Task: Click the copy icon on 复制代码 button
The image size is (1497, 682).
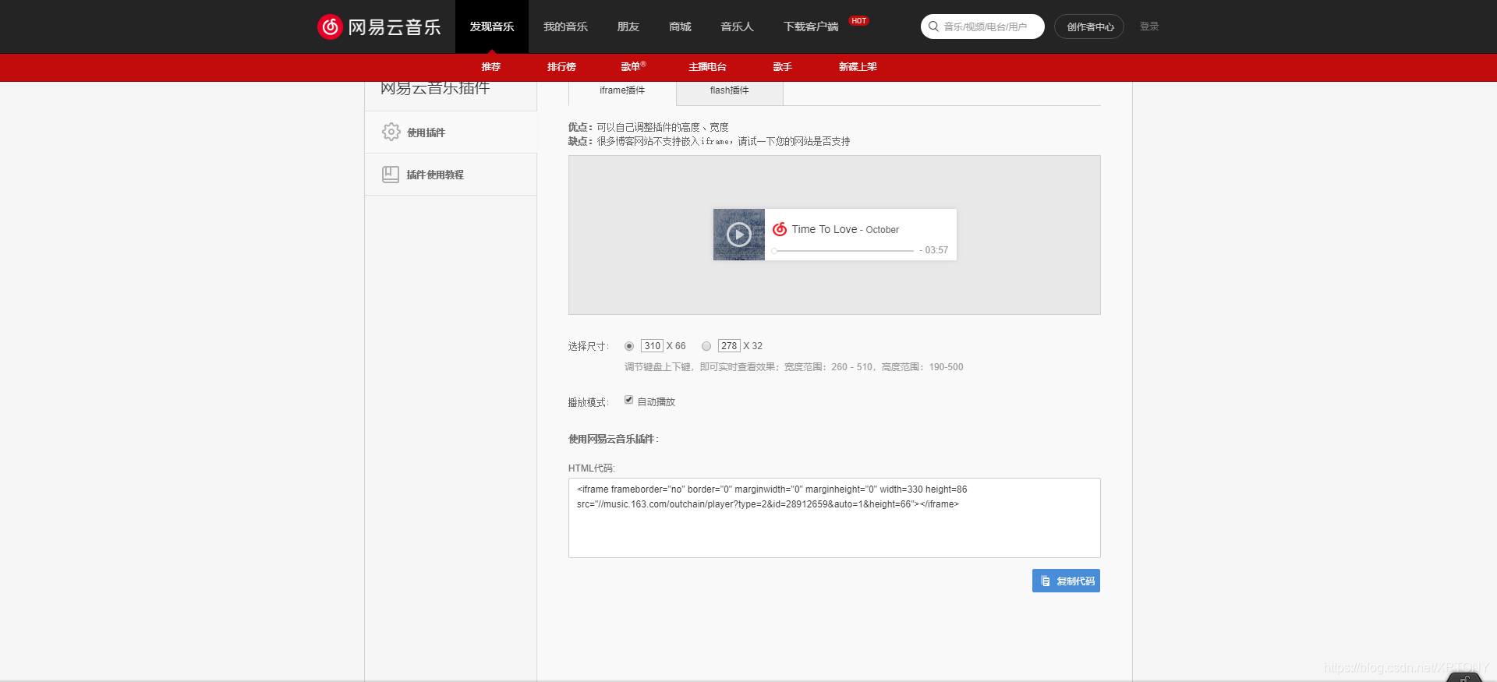Action: coord(1046,581)
